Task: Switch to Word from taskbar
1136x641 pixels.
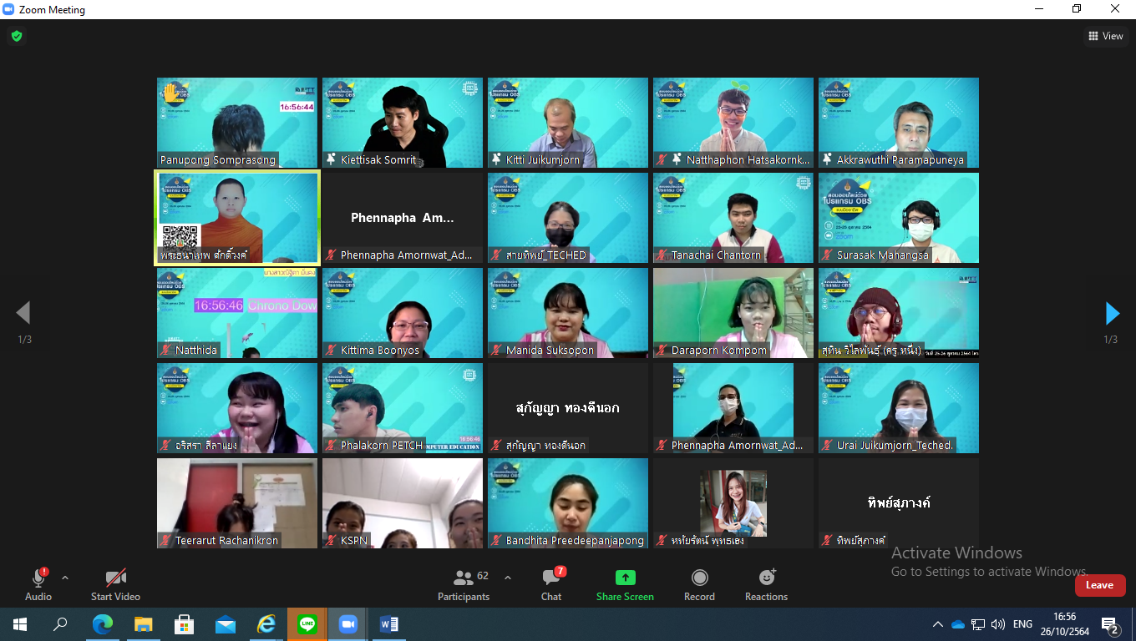Action: (389, 624)
